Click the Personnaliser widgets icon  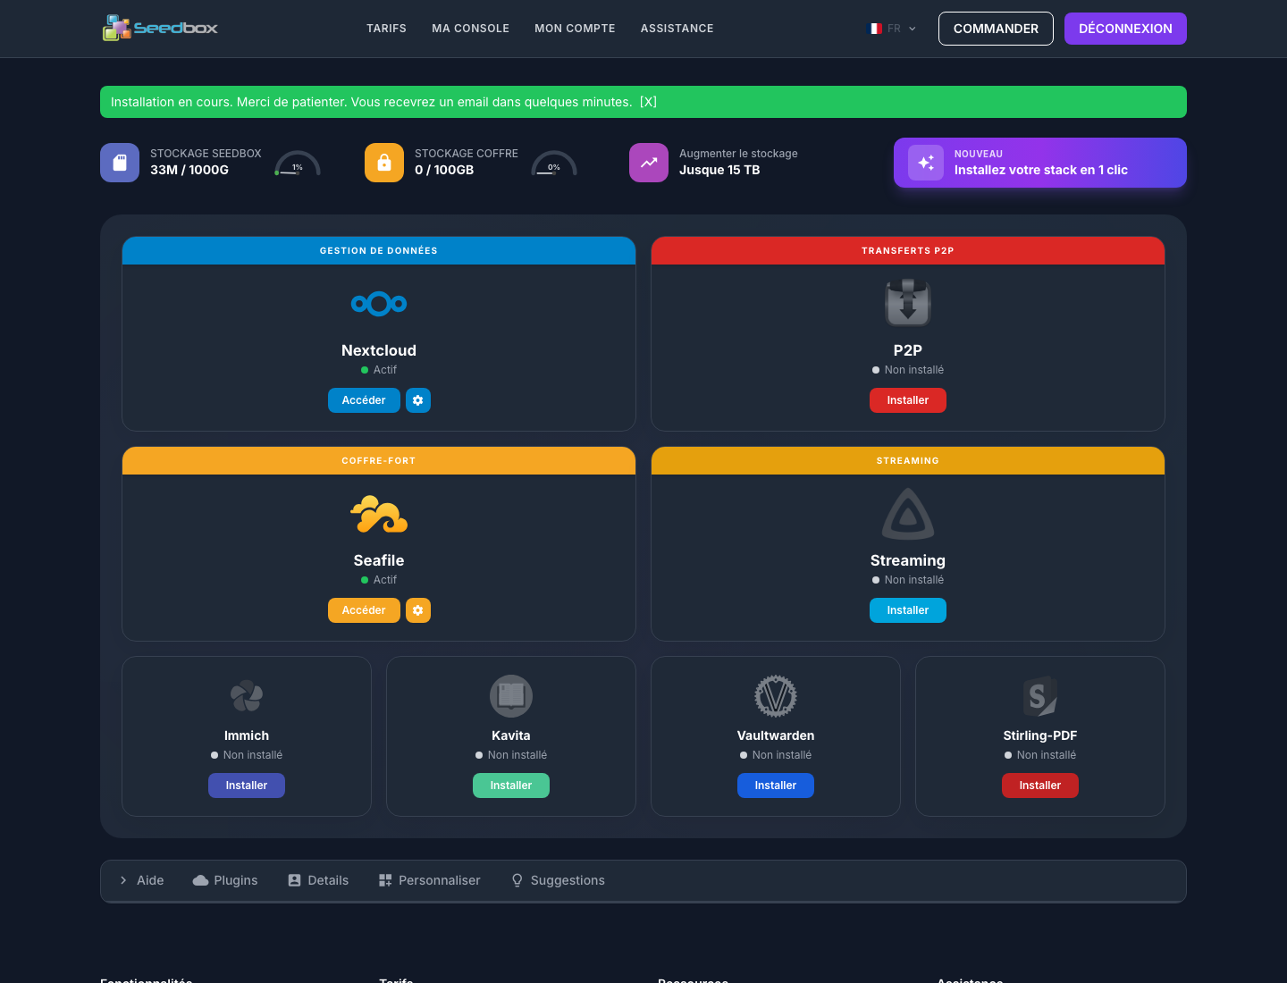(385, 880)
